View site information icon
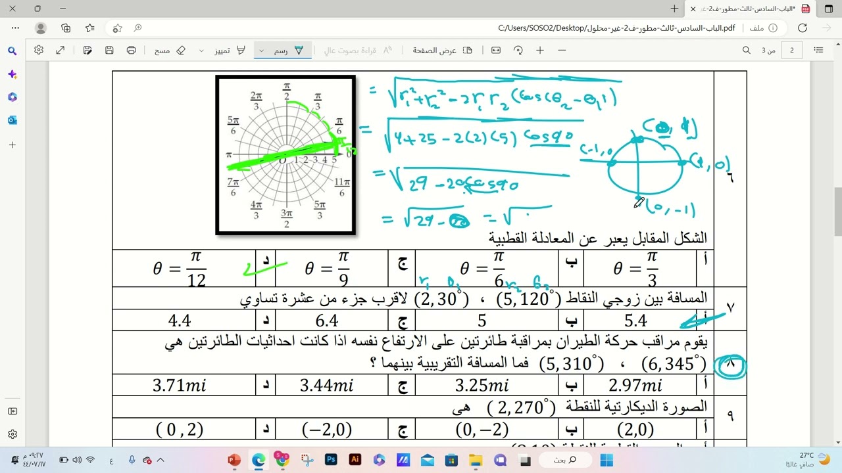Image resolution: width=842 pixels, height=473 pixels. [773, 28]
